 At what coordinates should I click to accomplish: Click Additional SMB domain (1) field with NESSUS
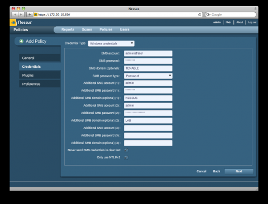point(148,98)
